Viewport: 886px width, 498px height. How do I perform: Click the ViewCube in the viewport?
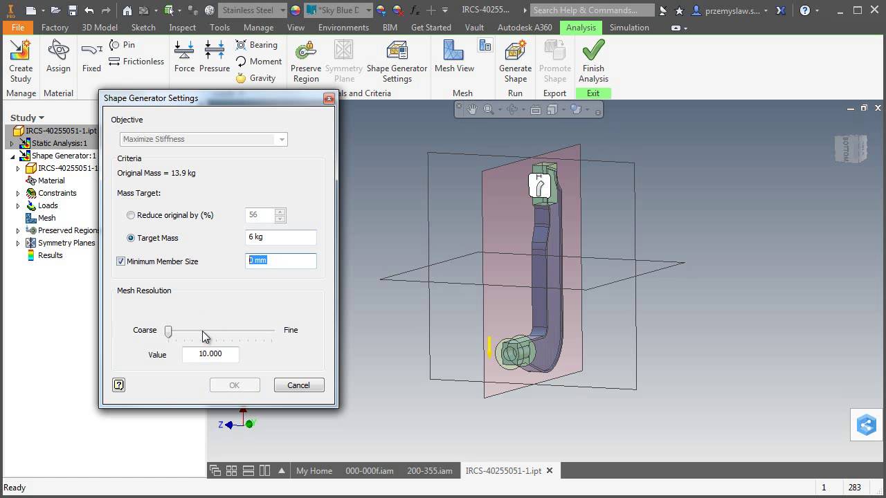coord(849,149)
